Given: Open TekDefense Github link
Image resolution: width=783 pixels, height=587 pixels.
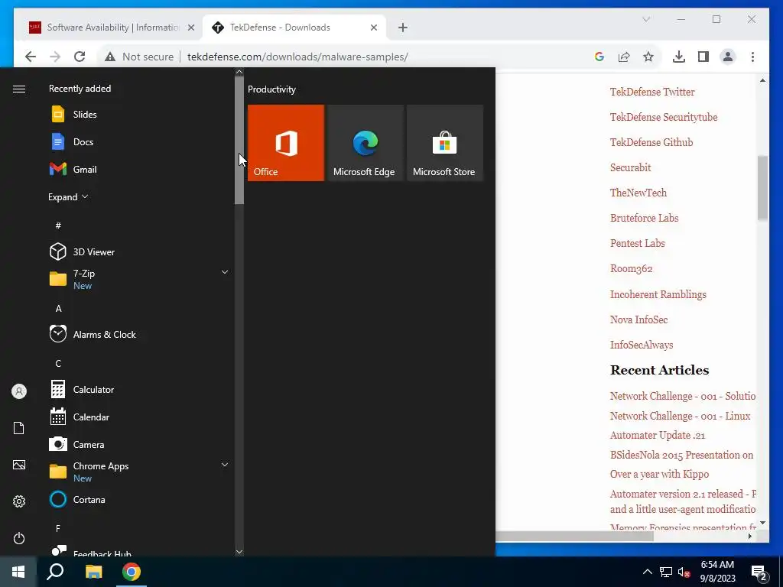Looking at the screenshot, I should click(651, 142).
